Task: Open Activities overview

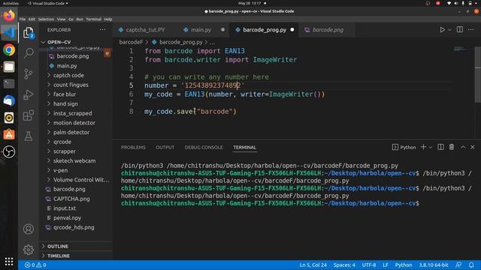Action: 11,3
